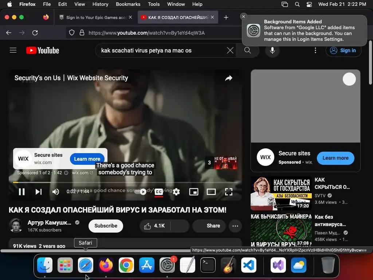Open КАК СКРЫТЬСЯ ОТ ГОСУДАРСТВА video thumbnail
The width and height of the screenshot is (373, 280).
[x=281, y=193]
